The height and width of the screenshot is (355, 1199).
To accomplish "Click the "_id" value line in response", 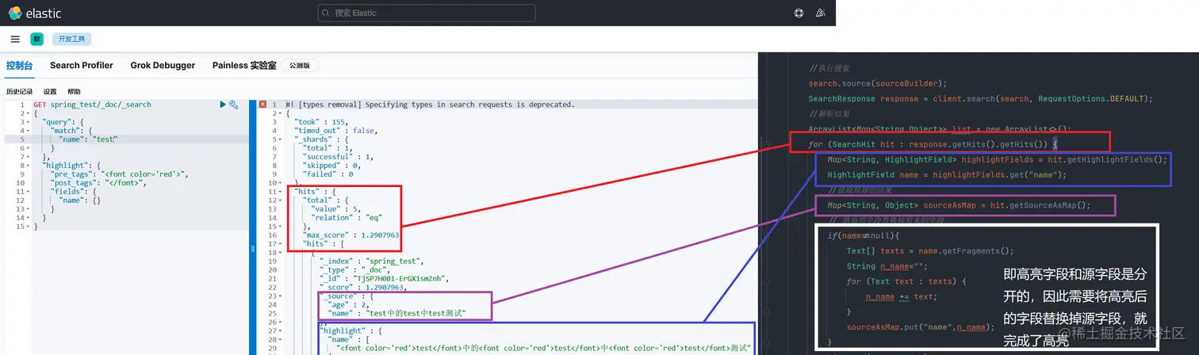I will pos(385,279).
